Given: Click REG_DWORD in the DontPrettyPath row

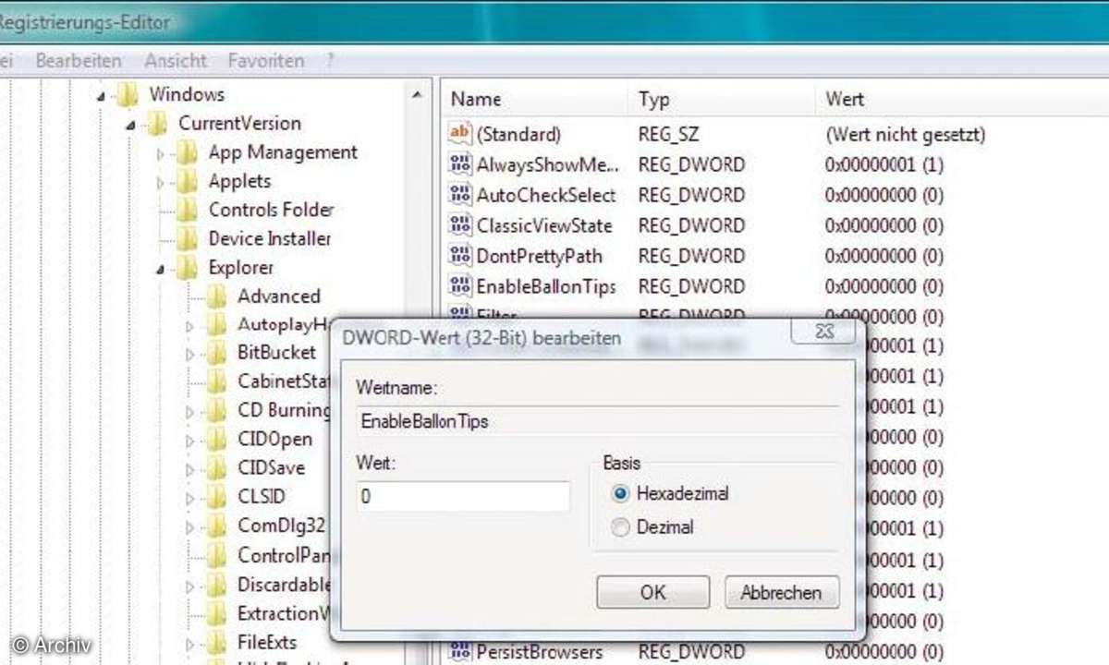Looking at the screenshot, I should (x=691, y=256).
